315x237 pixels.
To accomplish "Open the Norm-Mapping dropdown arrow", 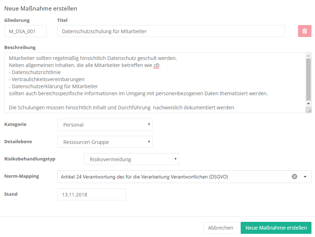I will [x=305, y=177].
